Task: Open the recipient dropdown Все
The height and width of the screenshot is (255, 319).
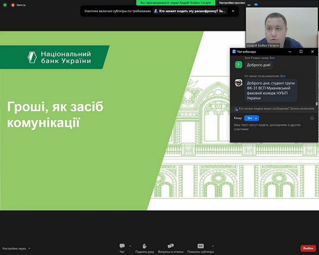Action: 251,118
